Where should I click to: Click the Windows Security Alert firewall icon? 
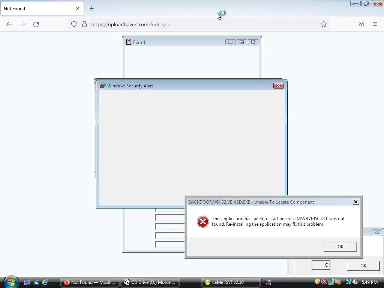point(103,85)
